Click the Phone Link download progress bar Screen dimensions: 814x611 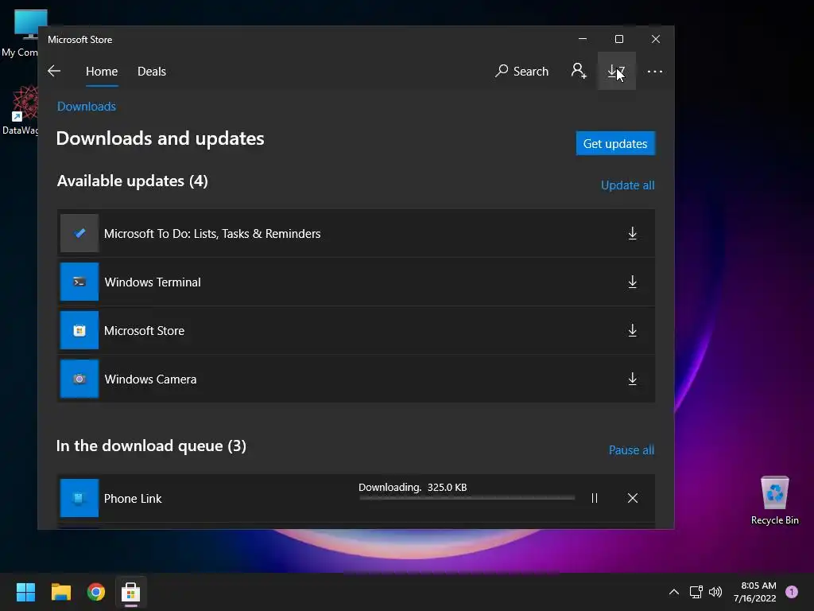click(467, 498)
